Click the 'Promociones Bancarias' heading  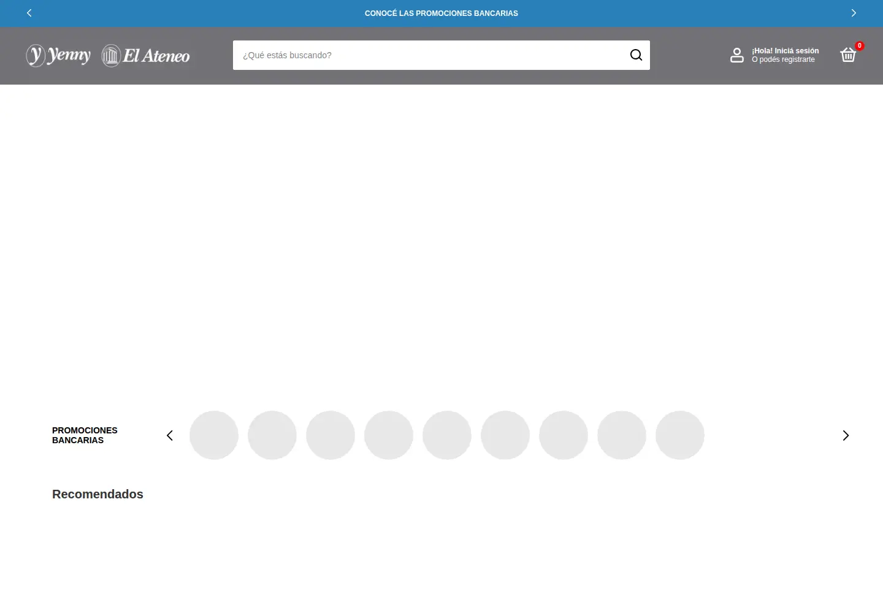(85, 435)
